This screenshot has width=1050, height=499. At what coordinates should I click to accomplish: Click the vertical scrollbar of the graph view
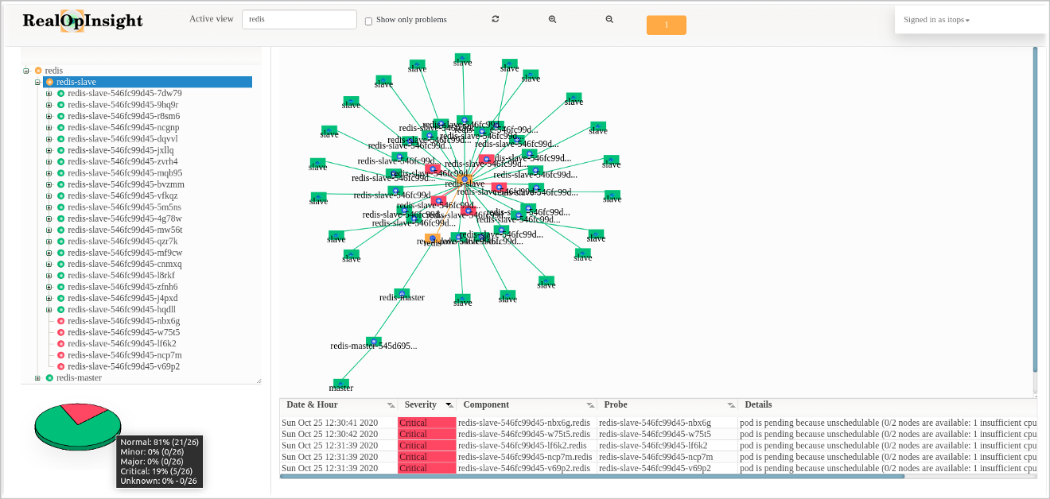[1035, 209]
